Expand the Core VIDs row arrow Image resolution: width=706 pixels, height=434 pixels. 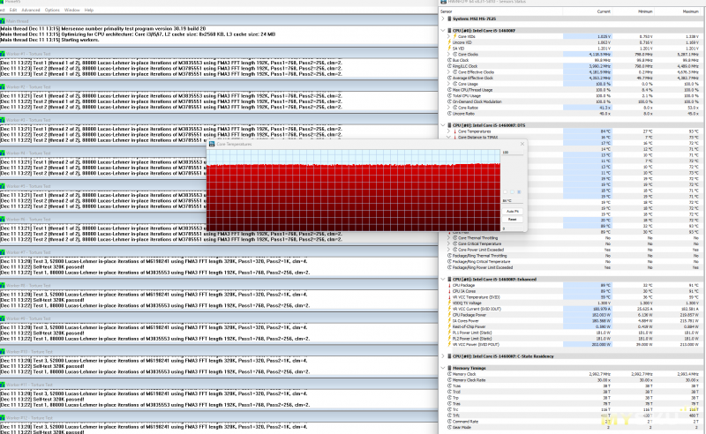[449, 36]
